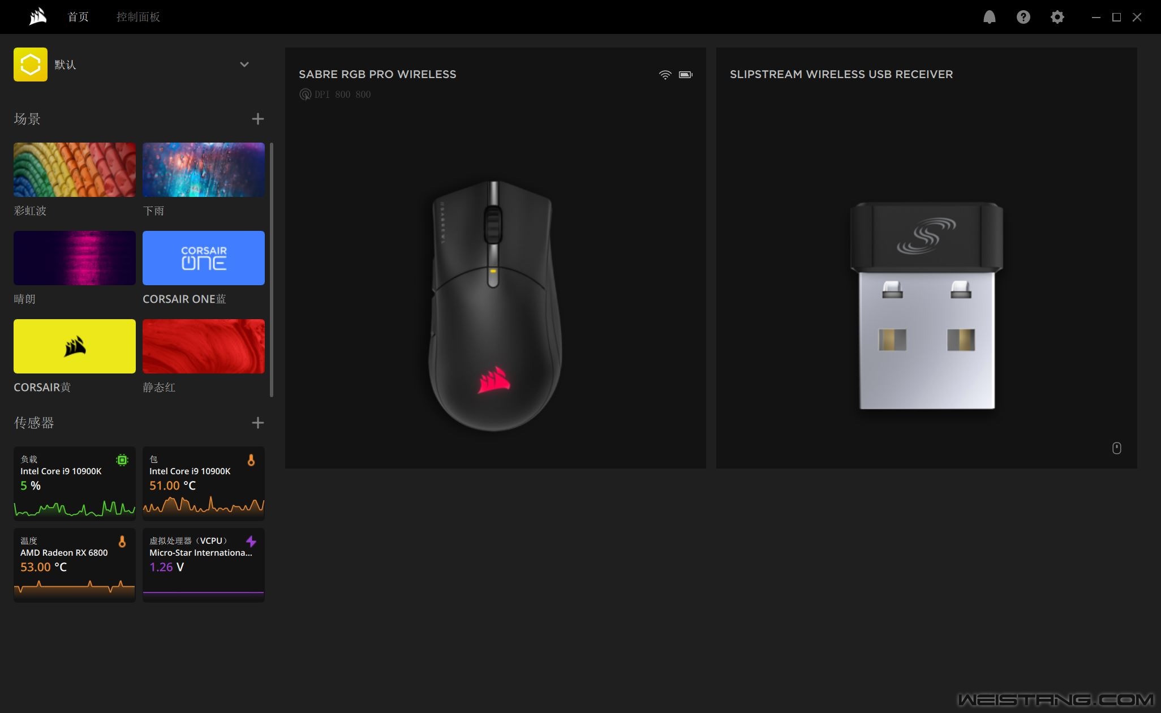Close the iCUE window

1137,17
